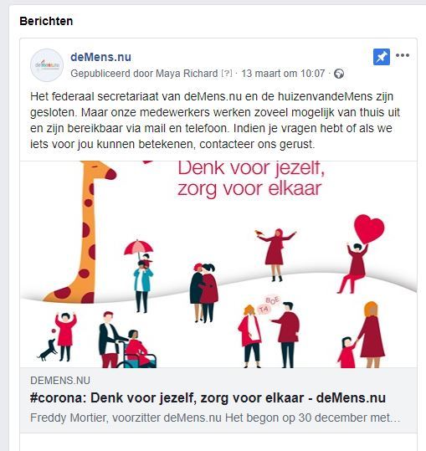Image resolution: width=426 pixels, height=451 pixels.
Task: Click the orange giraffe in the preview image
Action: point(80,232)
